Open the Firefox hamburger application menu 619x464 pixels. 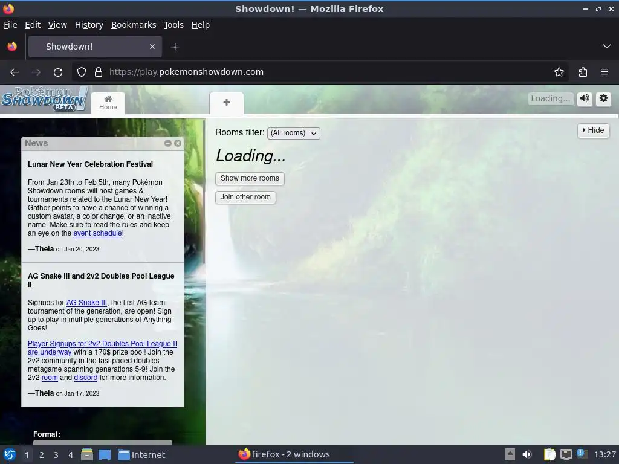pyautogui.click(x=604, y=72)
